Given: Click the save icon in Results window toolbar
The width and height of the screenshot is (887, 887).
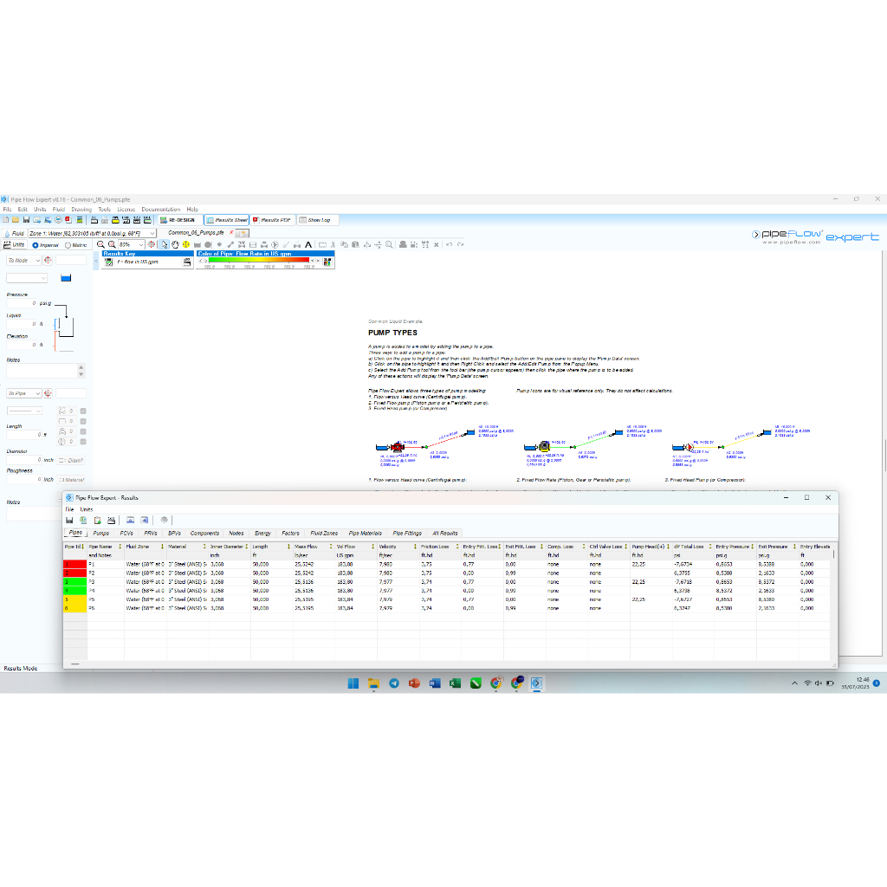Looking at the screenshot, I should pyautogui.click(x=69, y=520).
